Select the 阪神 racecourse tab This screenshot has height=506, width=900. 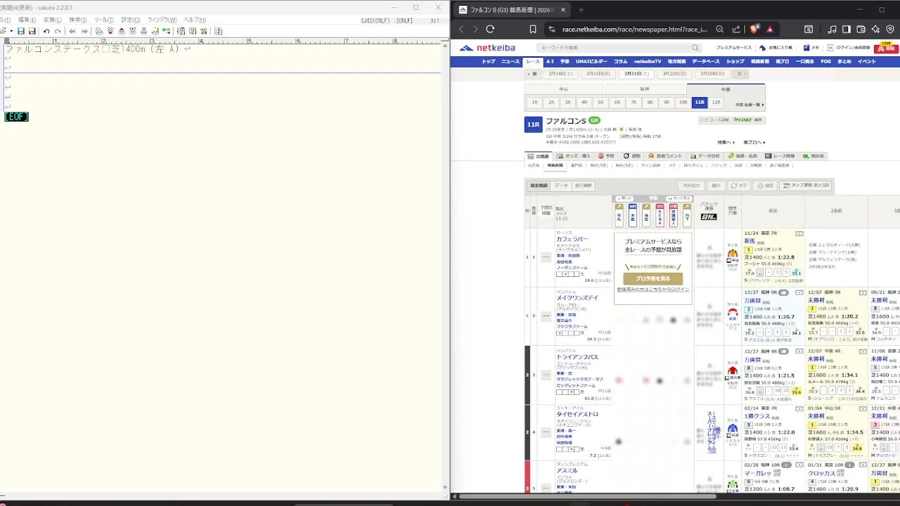coord(645,89)
